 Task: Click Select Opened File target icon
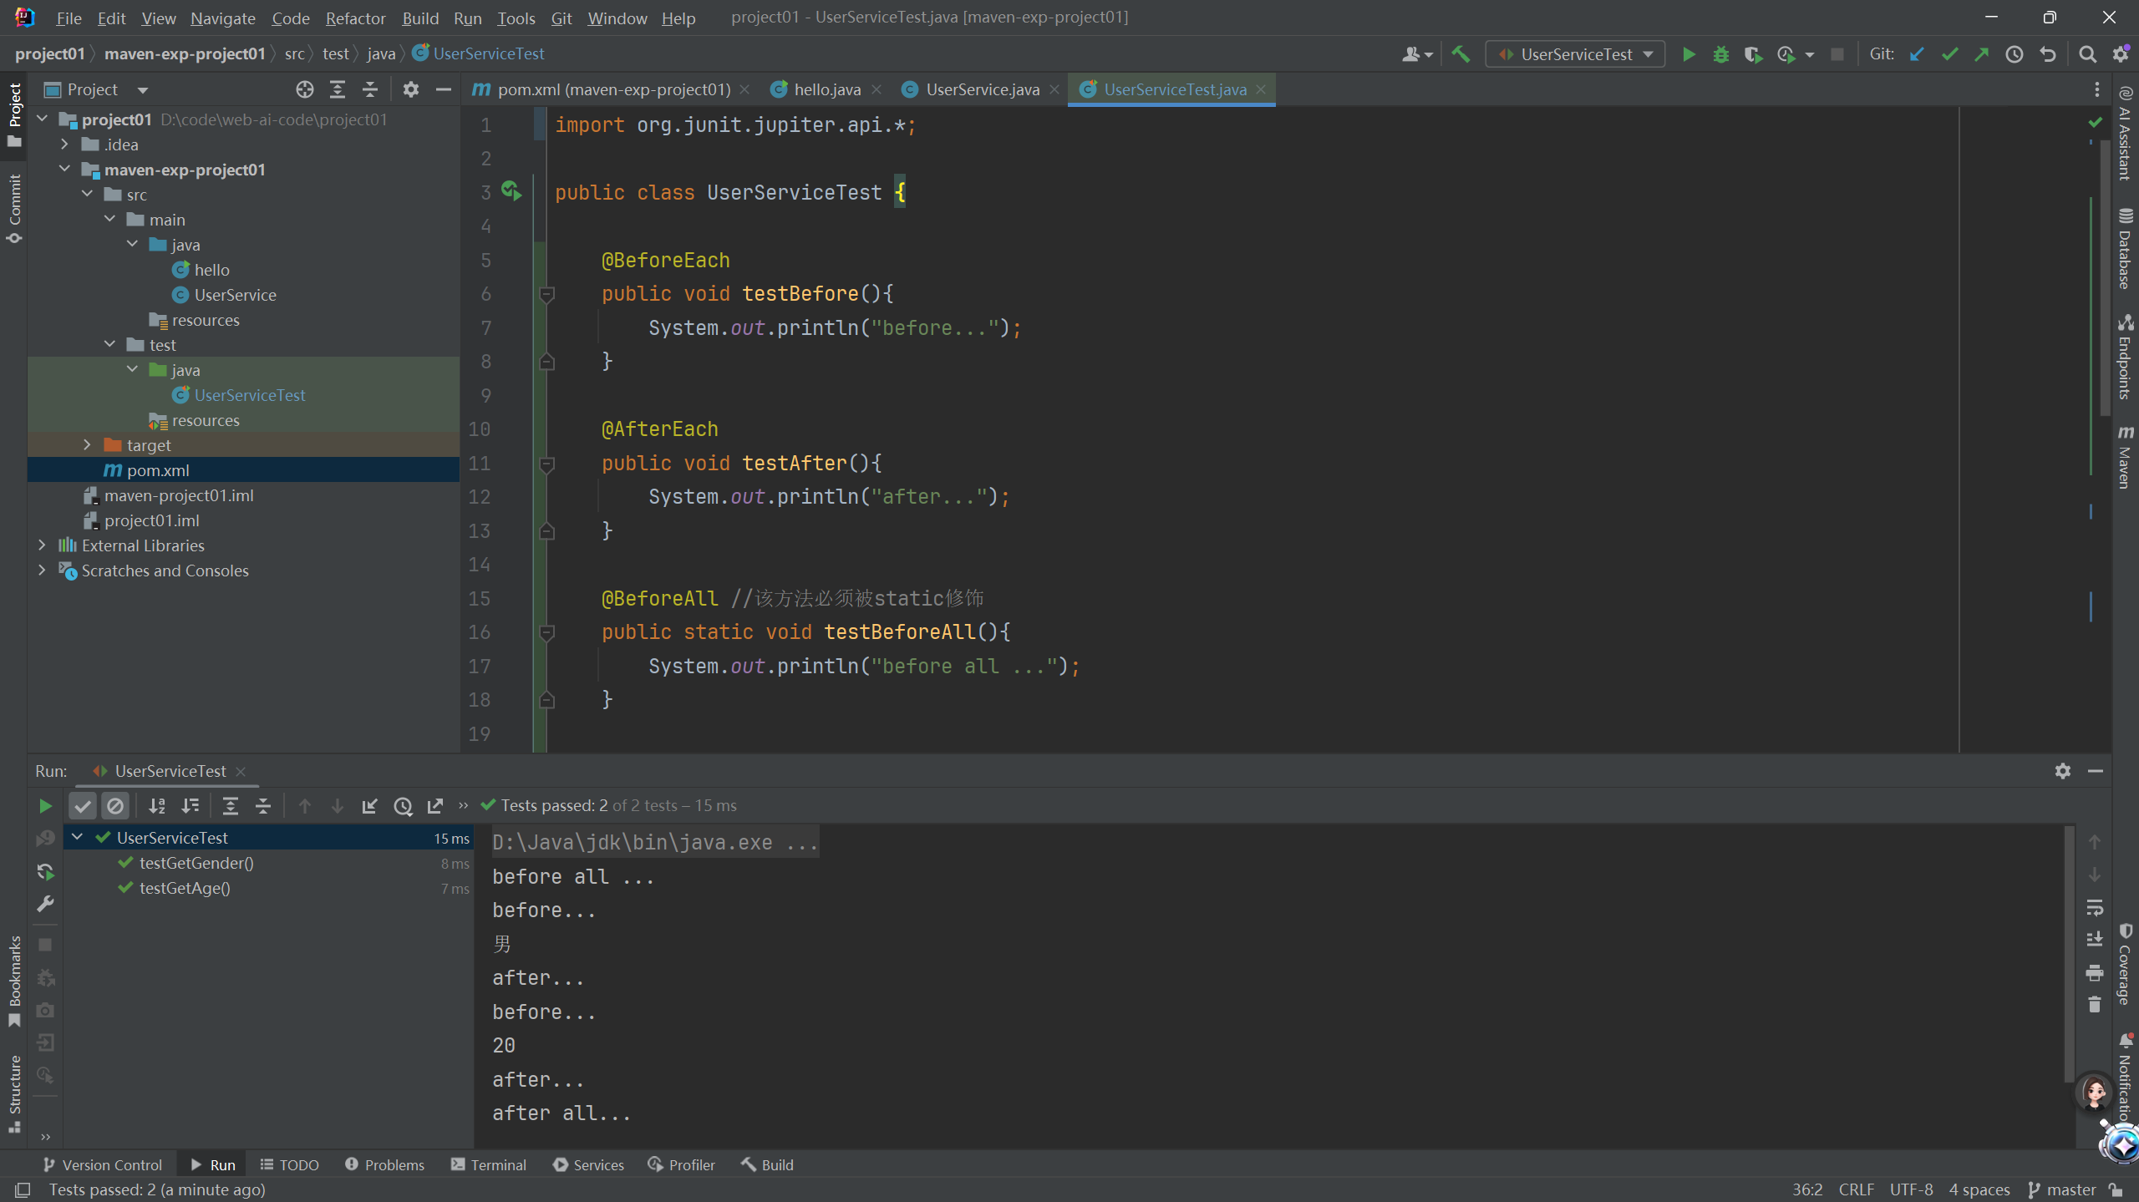pyautogui.click(x=304, y=89)
